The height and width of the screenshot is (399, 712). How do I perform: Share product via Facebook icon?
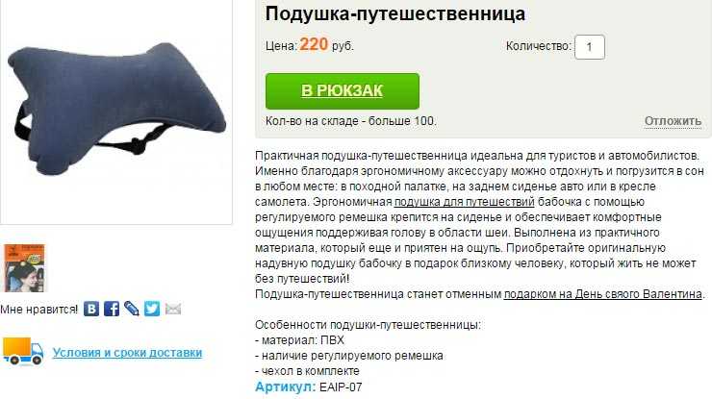[112, 310]
